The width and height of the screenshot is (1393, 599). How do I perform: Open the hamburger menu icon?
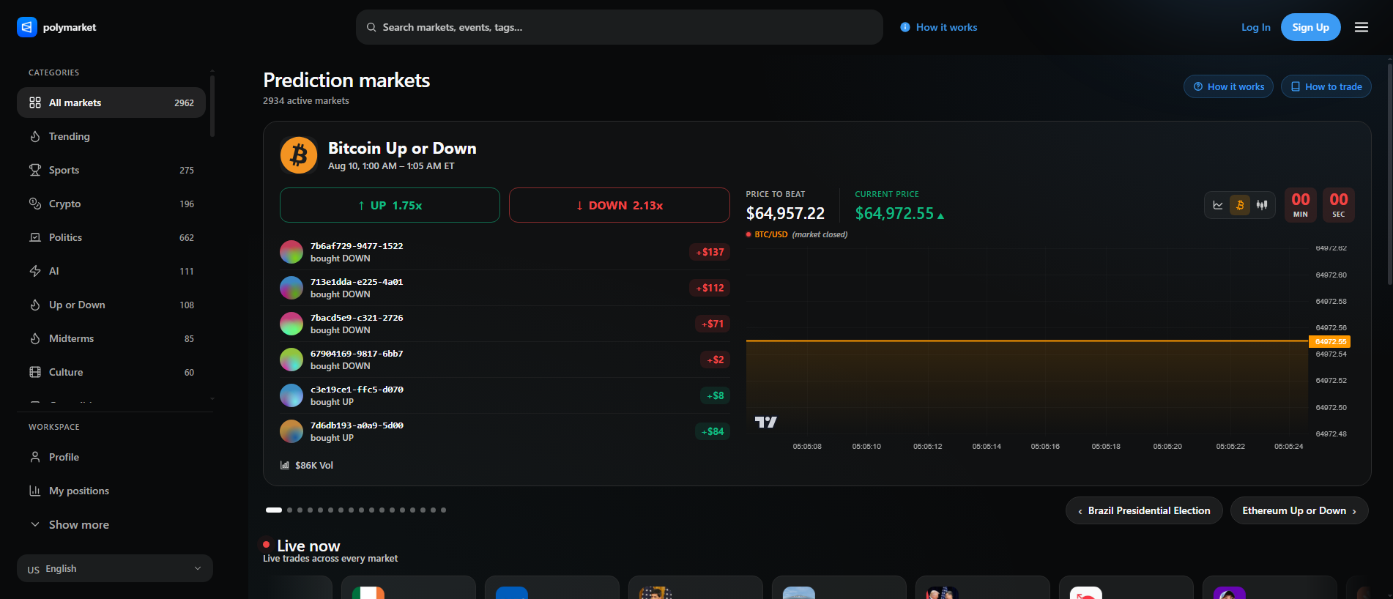pyautogui.click(x=1362, y=27)
